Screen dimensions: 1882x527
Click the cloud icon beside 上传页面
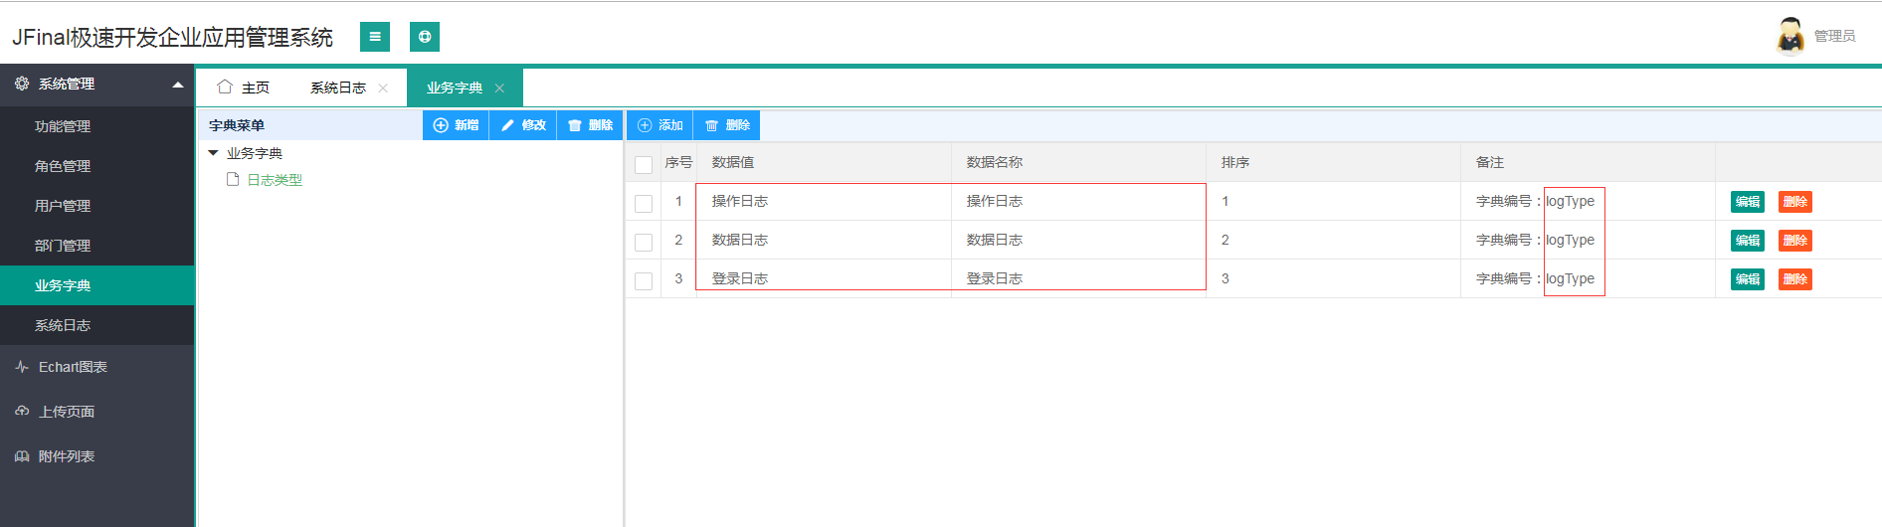point(22,411)
